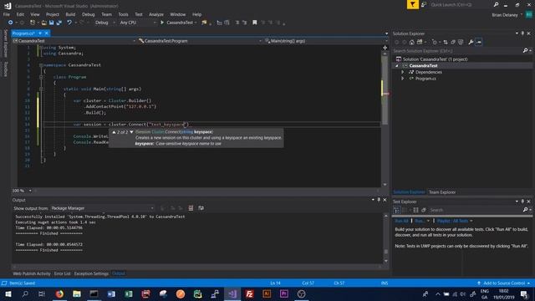Click the feedback notification flag icon in title bar
The image size is (535, 301).
[413, 4]
